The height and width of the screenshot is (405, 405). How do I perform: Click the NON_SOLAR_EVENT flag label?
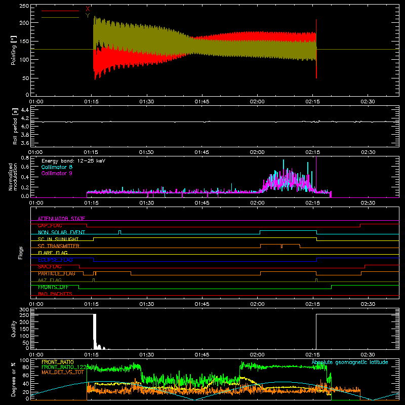point(61,232)
